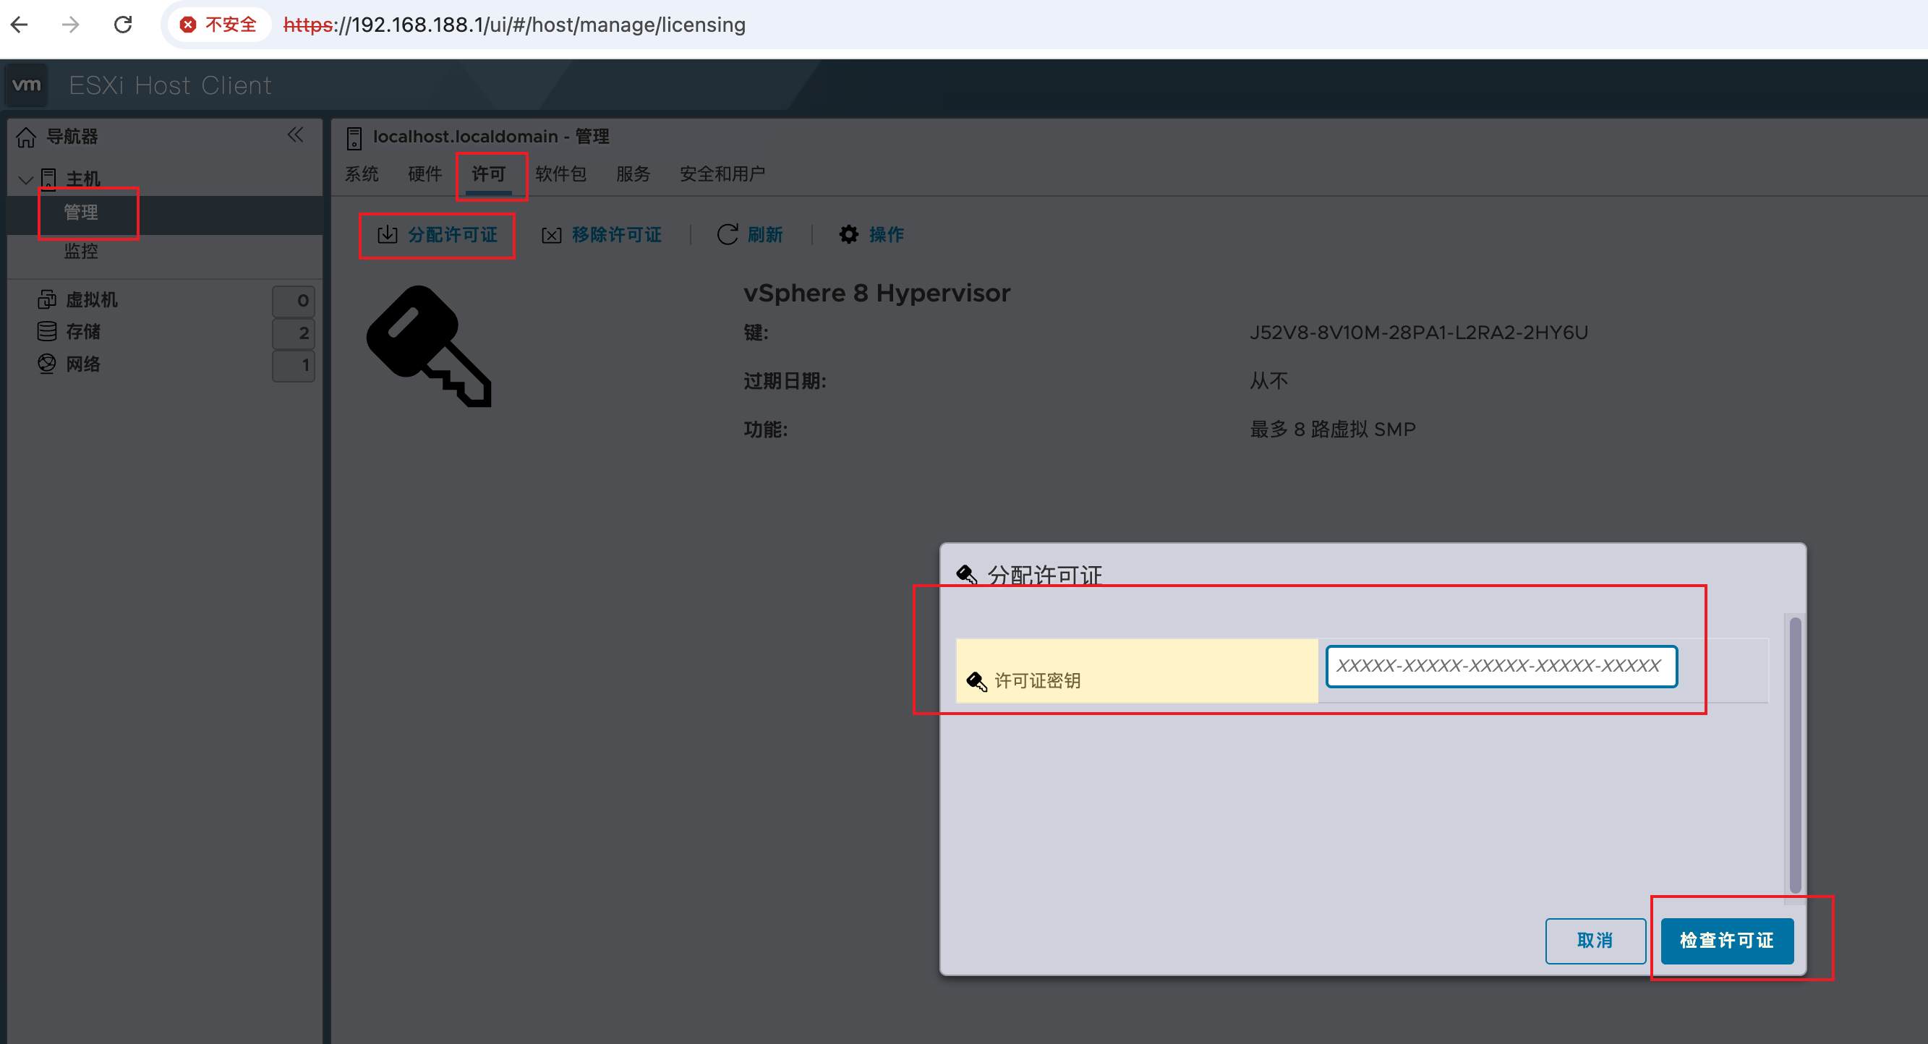This screenshot has height=1044, width=1928.
Task: Select the 主机 host item in navigator
Action: (x=82, y=179)
